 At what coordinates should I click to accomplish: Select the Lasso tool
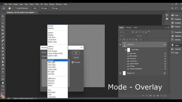[x=3, y=23]
